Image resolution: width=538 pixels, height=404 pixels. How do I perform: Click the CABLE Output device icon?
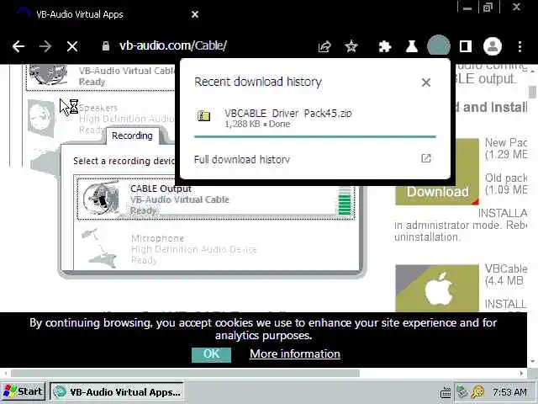[102, 199]
